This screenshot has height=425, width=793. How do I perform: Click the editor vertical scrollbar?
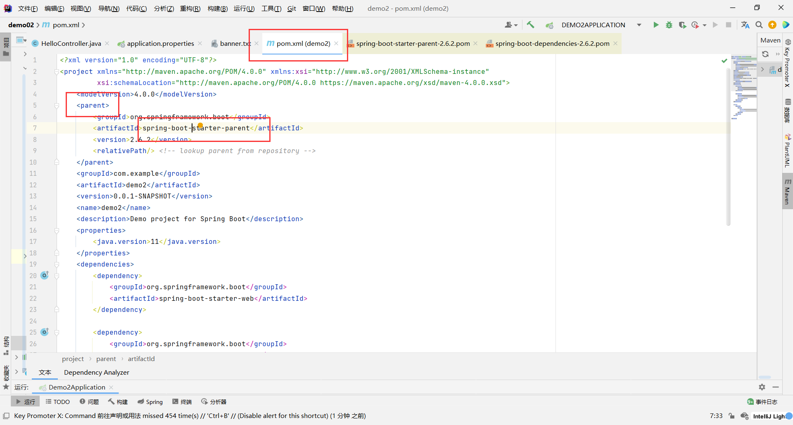(728, 146)
